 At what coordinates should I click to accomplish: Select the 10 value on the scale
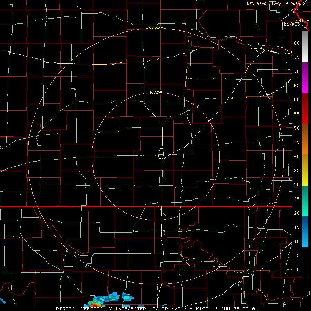[297, 242]
